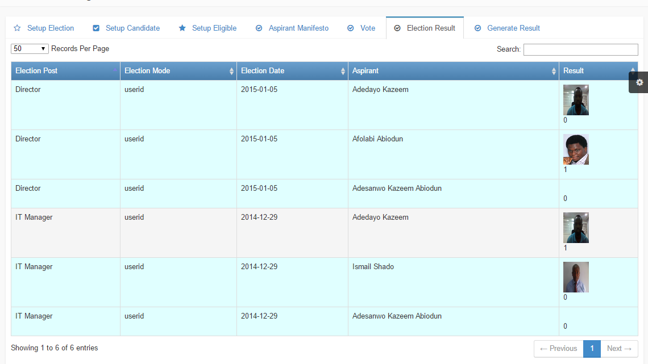648x364 pixels.
Task: Click the checkbox icon beside Setup Candidate
Action: [96, 28]
